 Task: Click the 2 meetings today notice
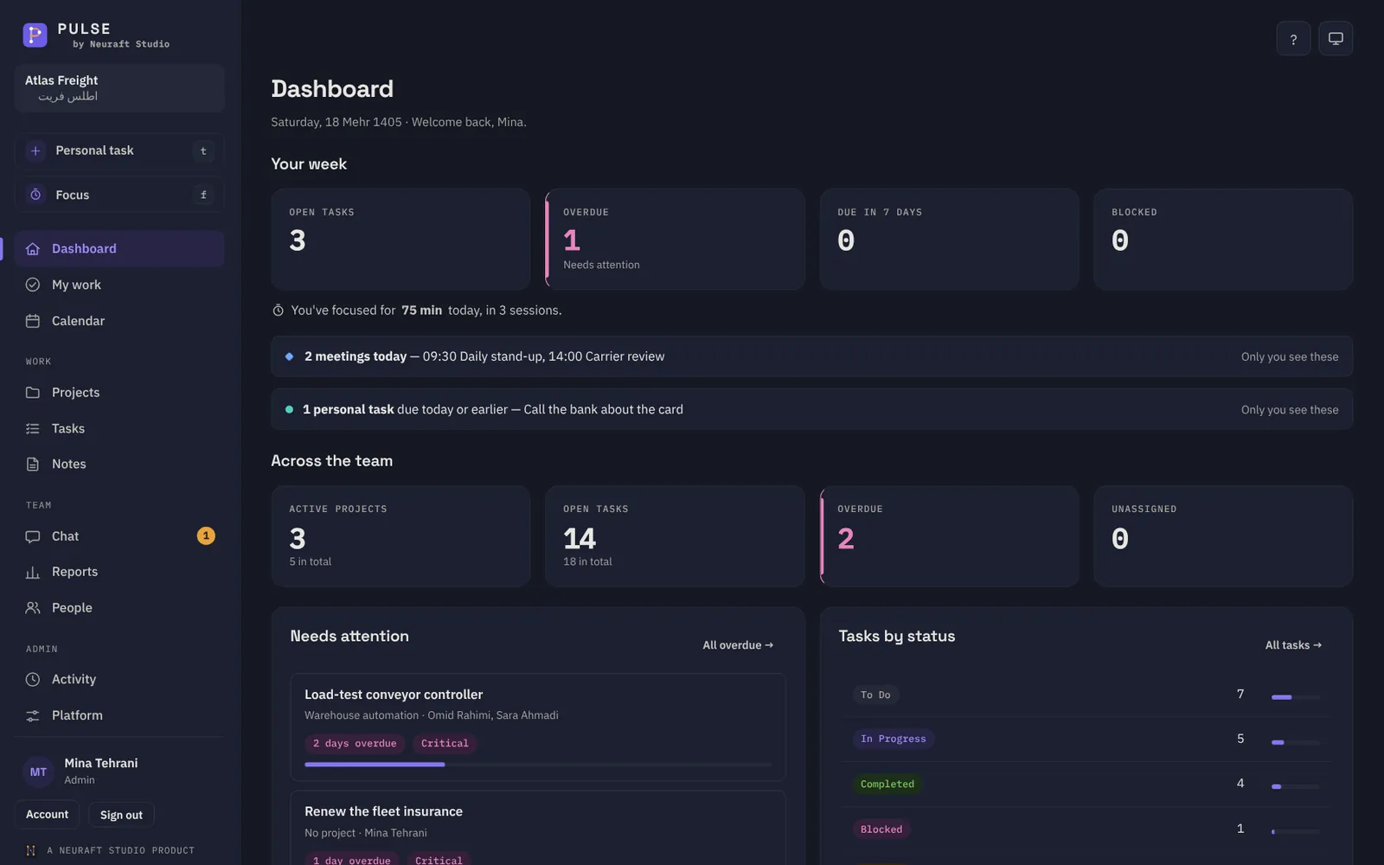[x=811, y=356]
